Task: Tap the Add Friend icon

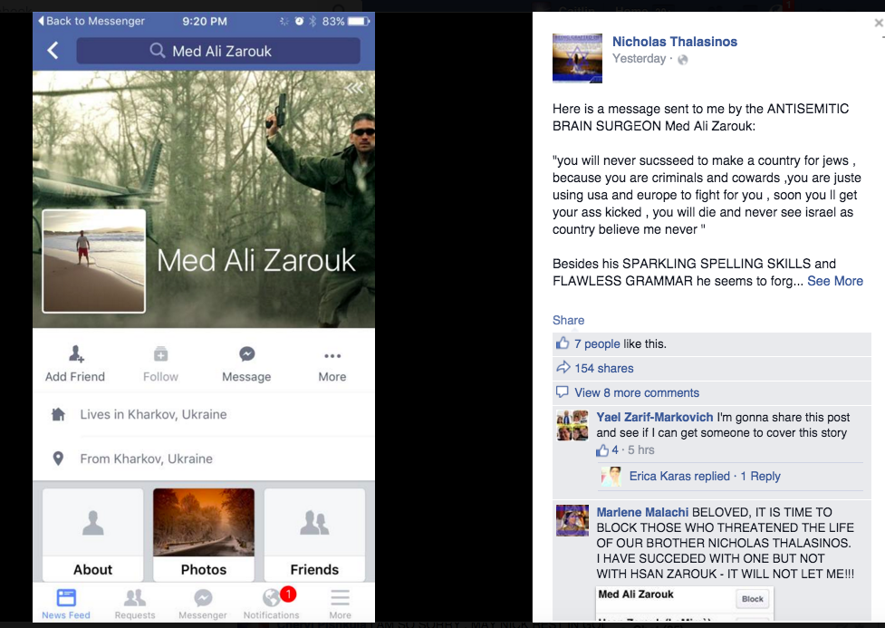Action: [x=75, y=354]
